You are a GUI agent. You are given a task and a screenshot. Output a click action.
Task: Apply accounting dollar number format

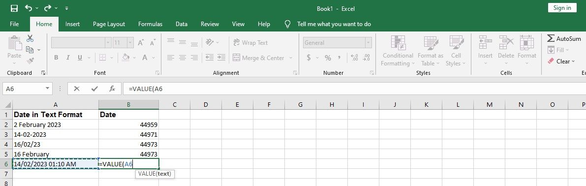coord(308,58)
